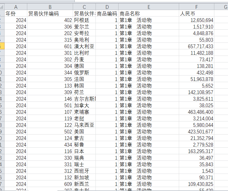Click the 贸易伙伴编码 header cell
228x191 pixels.
[x=50, y=13]
